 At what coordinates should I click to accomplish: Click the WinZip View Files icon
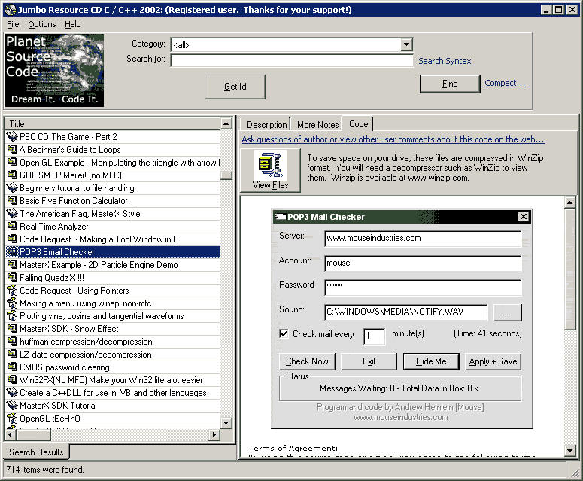pos(270,165)
